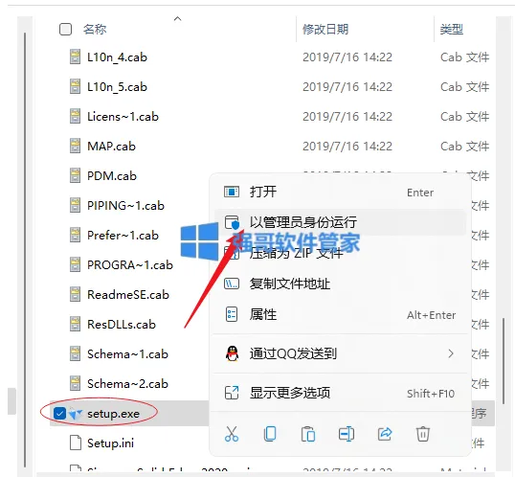
Task: Click the Rename icon in context menu
Action: pyautogui.click(x=347, y=434)
